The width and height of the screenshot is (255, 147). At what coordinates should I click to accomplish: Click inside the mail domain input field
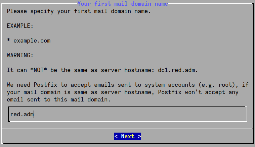pos(128,114)
